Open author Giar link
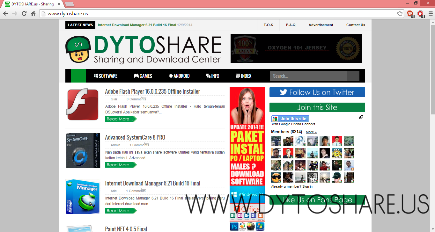The width and height of the screenshot is (435, 232). point(114,99)
